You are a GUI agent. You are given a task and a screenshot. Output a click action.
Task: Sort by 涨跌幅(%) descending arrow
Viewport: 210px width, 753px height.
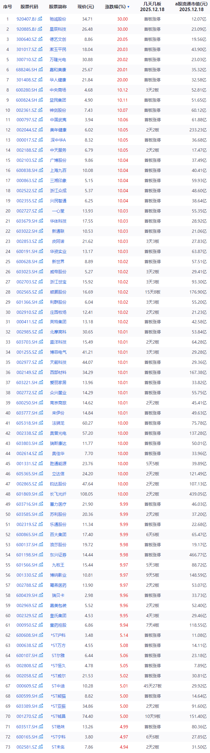pyautogui.click(x=128, y=7)
